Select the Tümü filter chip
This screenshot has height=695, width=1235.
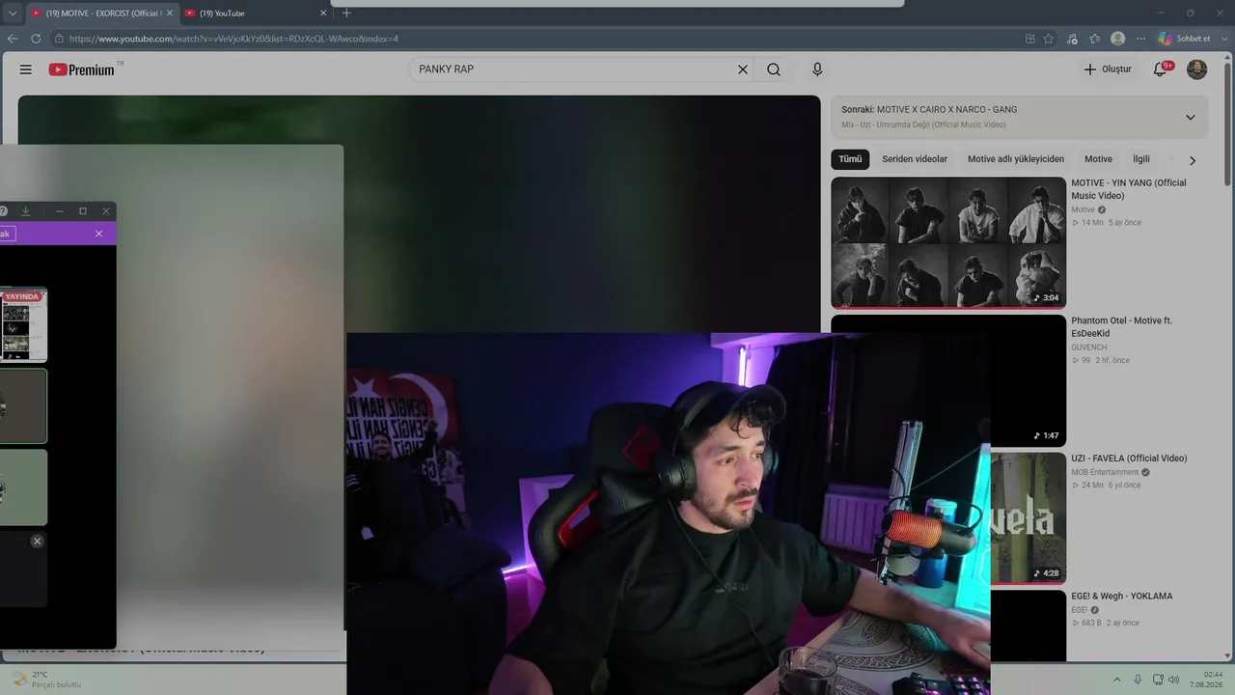coord(850,159)
